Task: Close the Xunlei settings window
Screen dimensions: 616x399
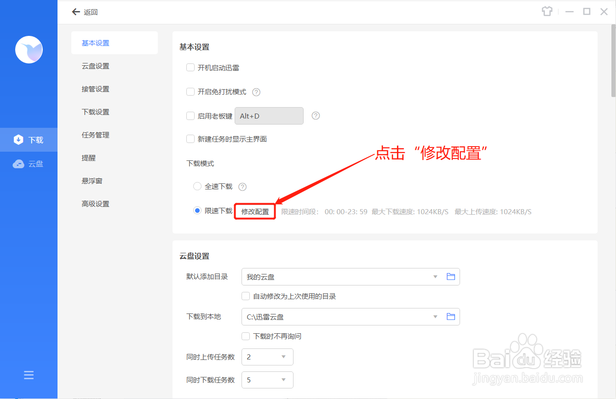Action: [604, 12]
